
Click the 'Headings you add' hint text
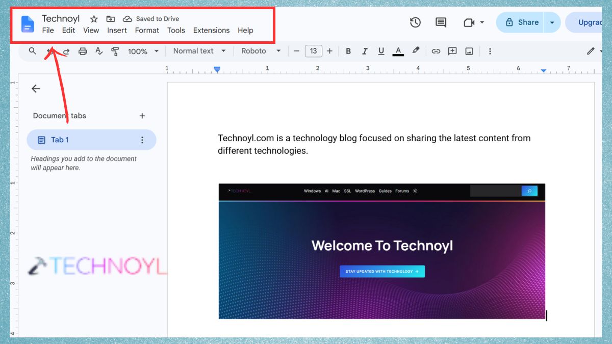point(84,163)
